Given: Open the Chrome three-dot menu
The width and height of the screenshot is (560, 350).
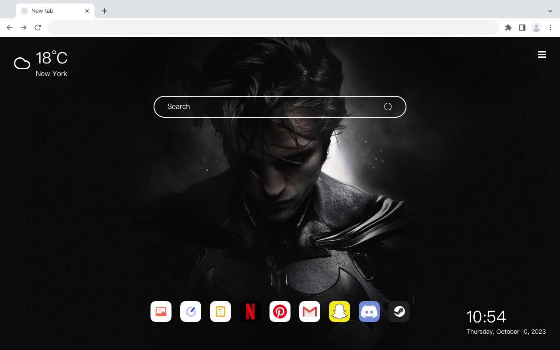Looking at the screenshot, I should pyautogui.click(x=550, y=28).
